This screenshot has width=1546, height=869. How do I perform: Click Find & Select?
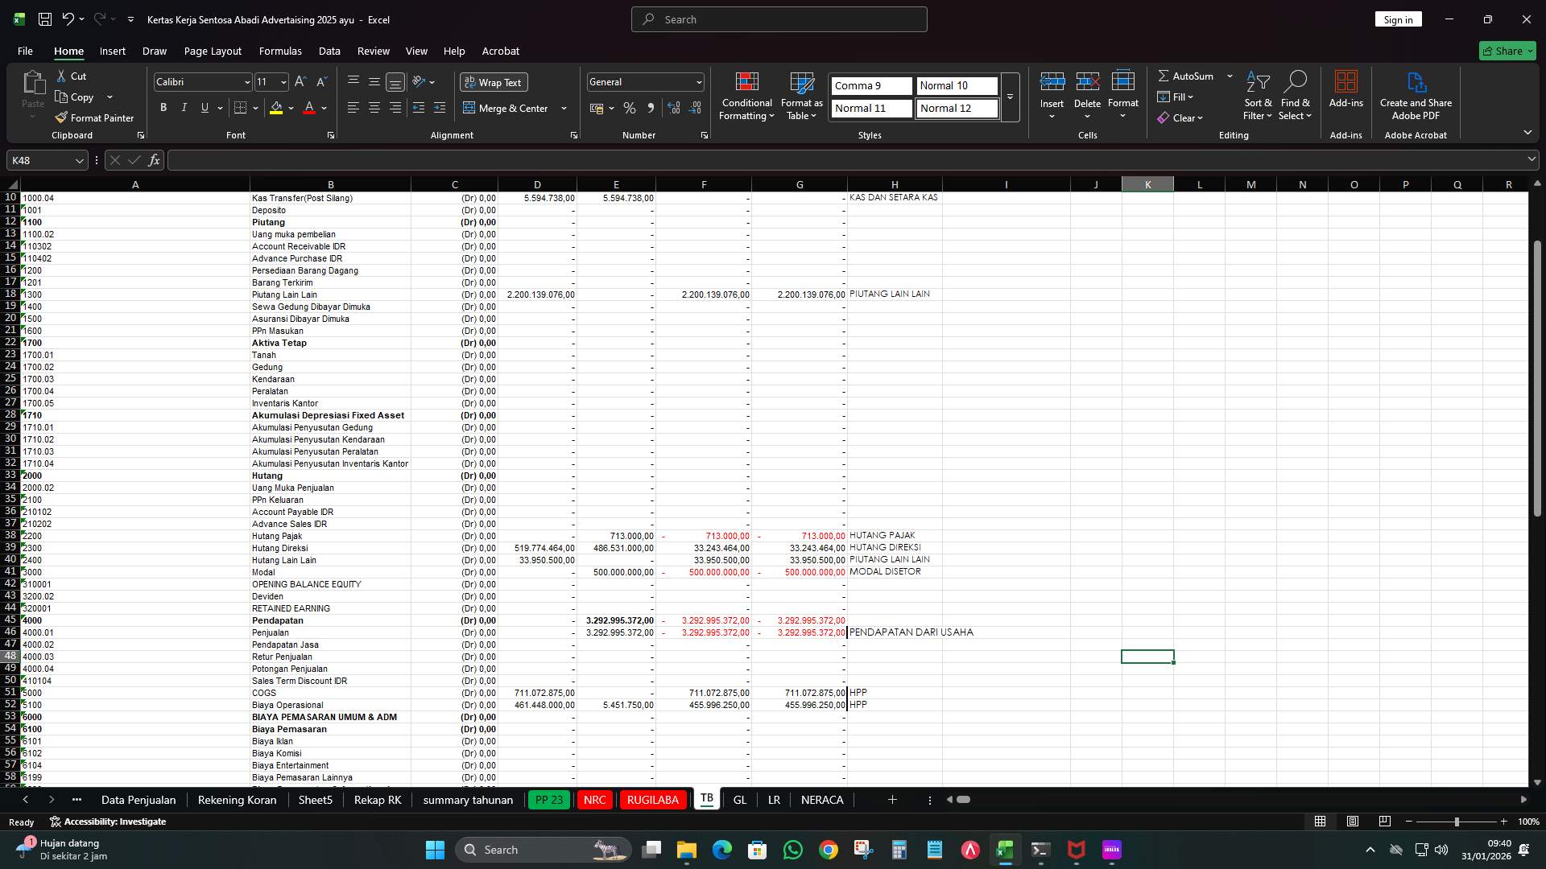click(x=1296, y=95)
